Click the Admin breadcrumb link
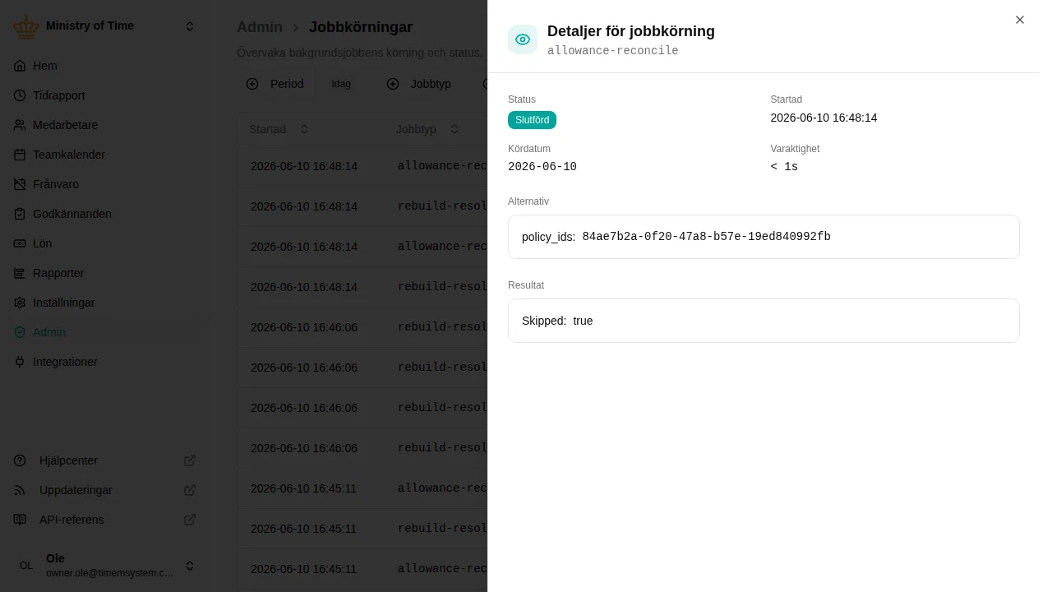Screen dimensions: 1052x592 coord(260,27)
